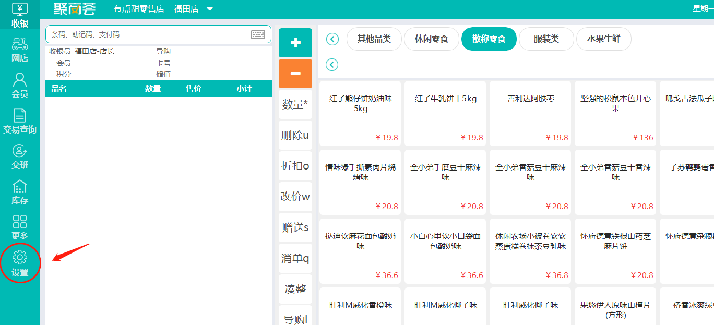
Task: Click the 数量 column header
Action: 153,89
